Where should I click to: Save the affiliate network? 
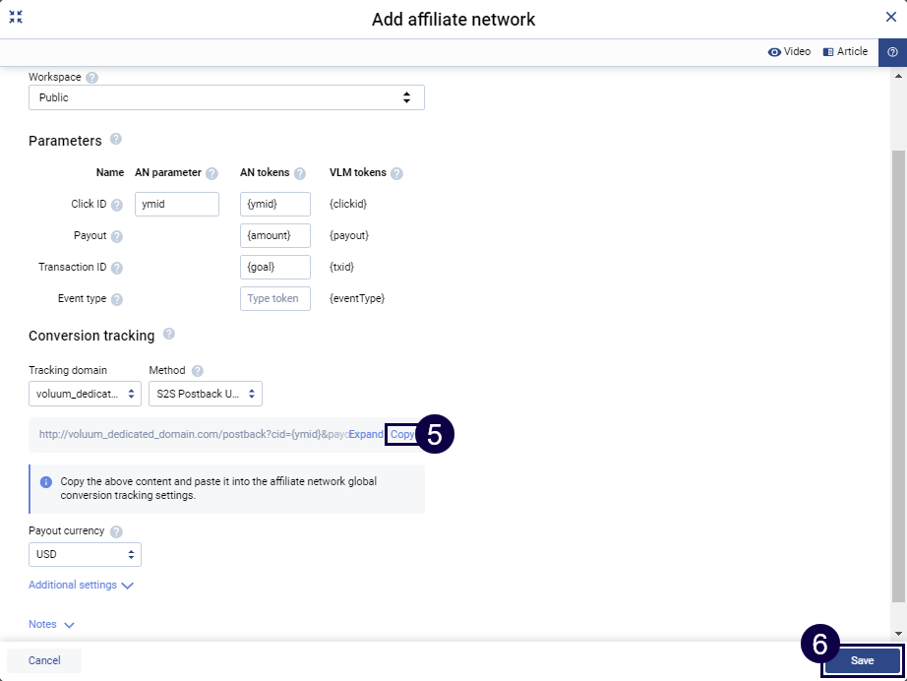click(862, 660)
